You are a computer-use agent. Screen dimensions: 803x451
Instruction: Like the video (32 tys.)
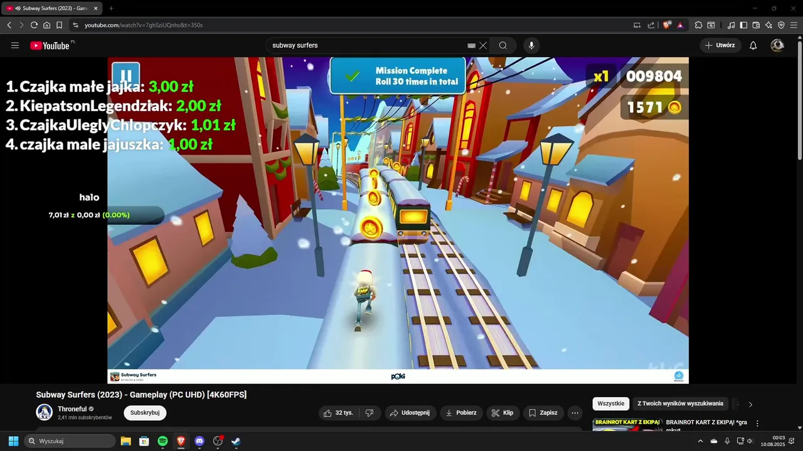coord(339,413)
